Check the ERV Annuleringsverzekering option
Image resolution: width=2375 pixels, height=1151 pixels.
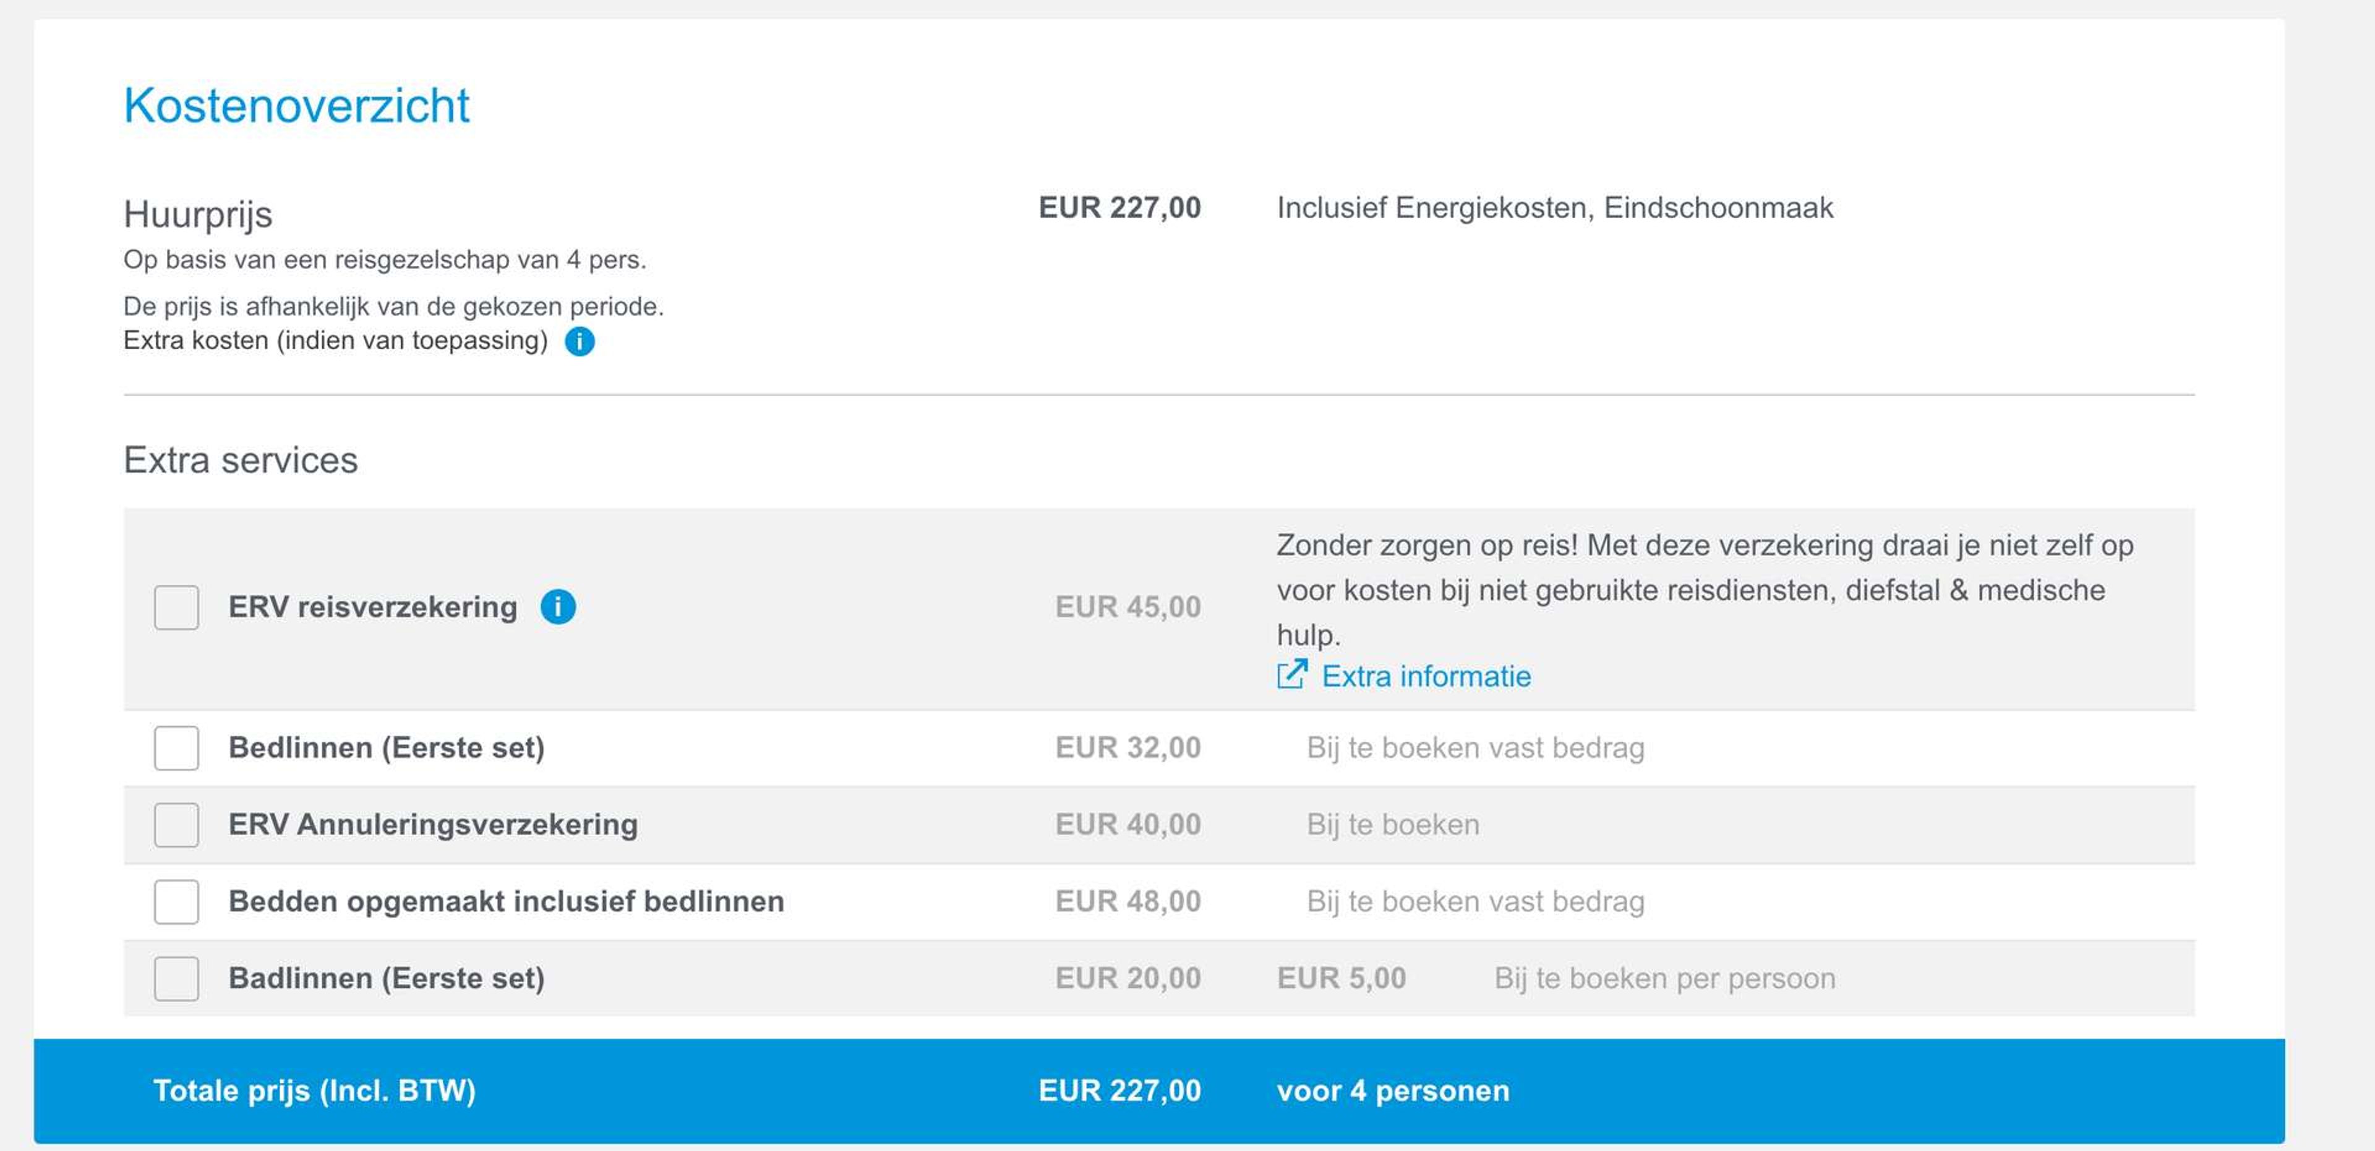[176, 825]
